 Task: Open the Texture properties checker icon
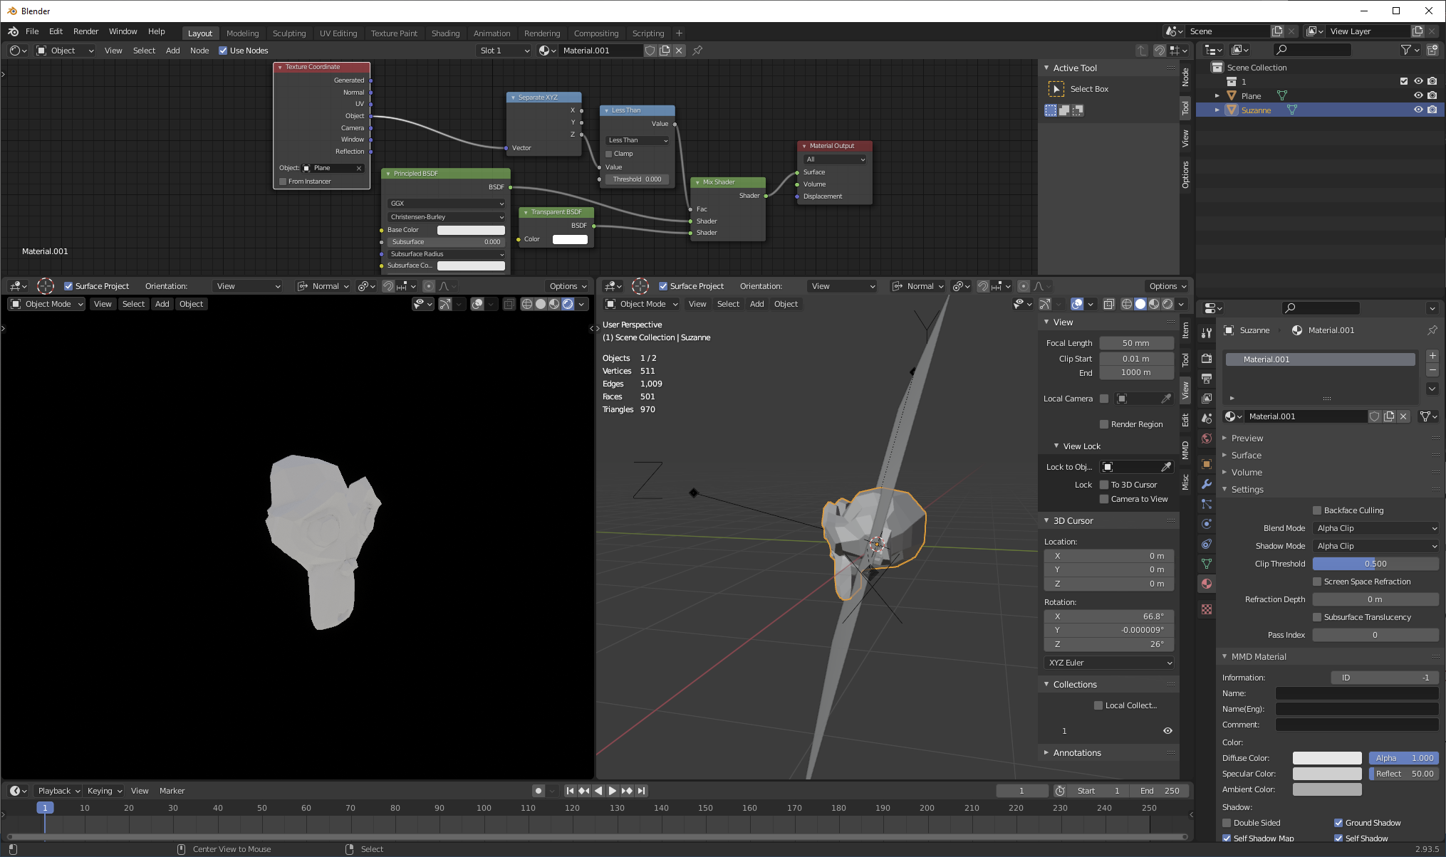(x=1207, y=609)
